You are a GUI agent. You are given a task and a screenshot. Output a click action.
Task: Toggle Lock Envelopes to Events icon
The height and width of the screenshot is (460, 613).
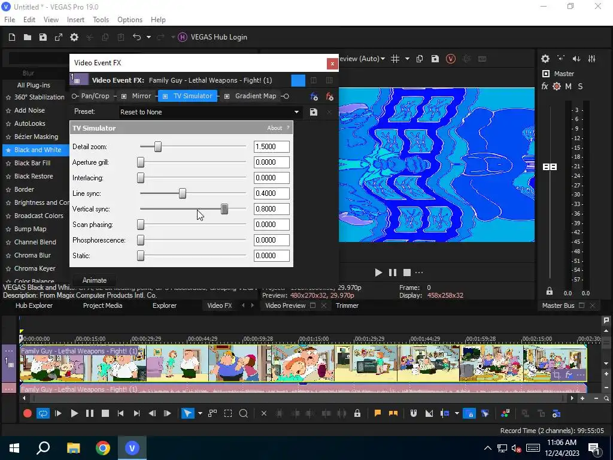469,413
